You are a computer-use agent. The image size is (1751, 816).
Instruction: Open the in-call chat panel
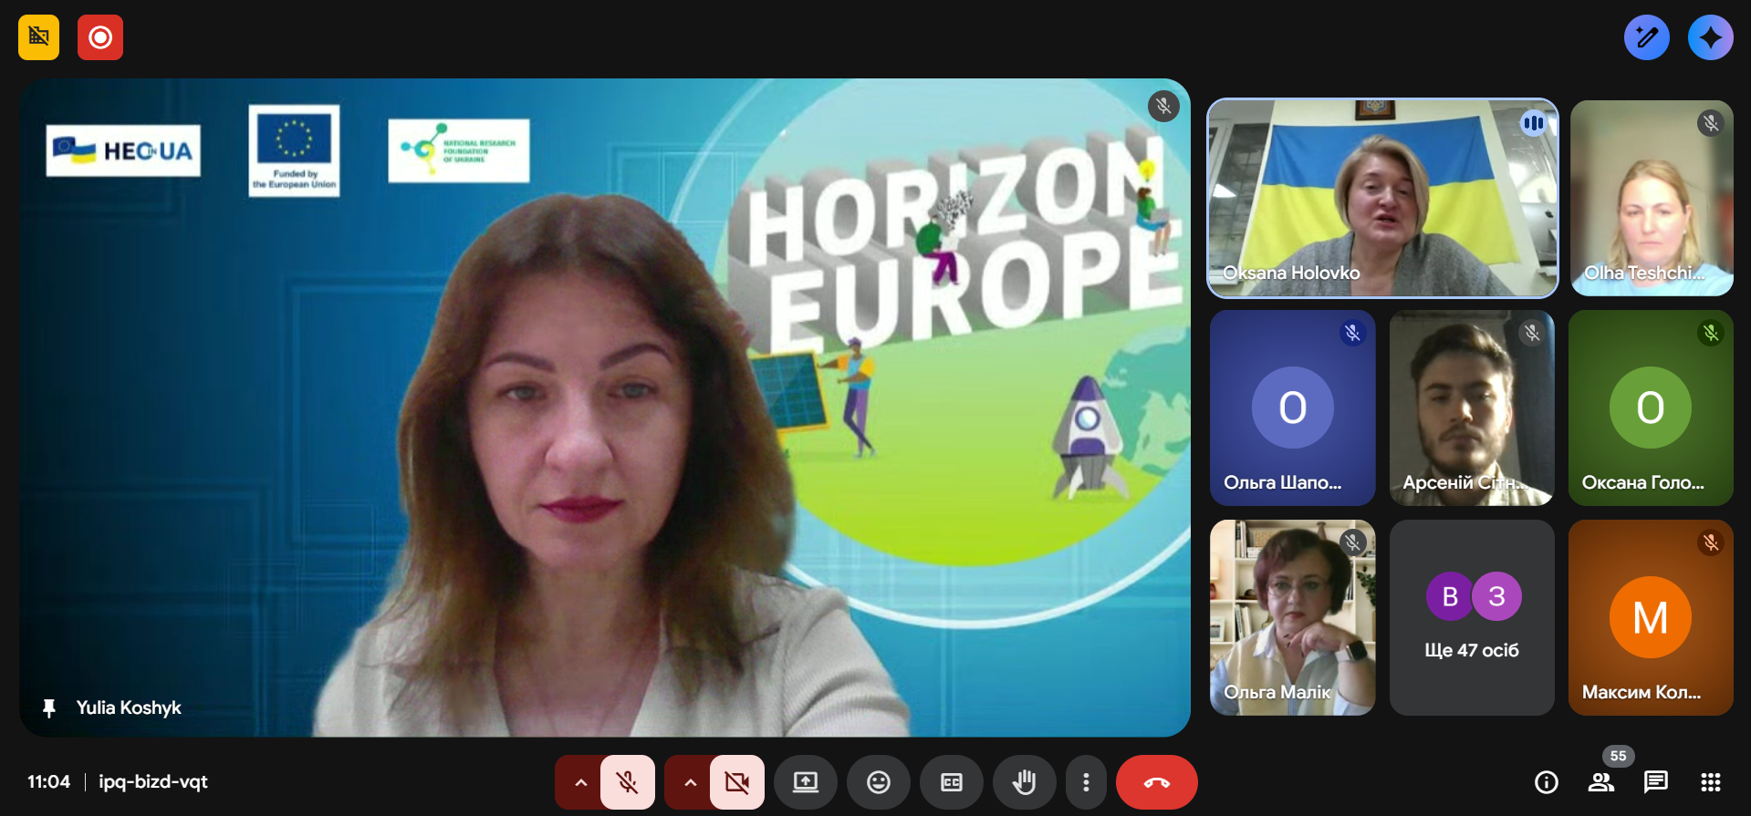tap(1655, 782)
